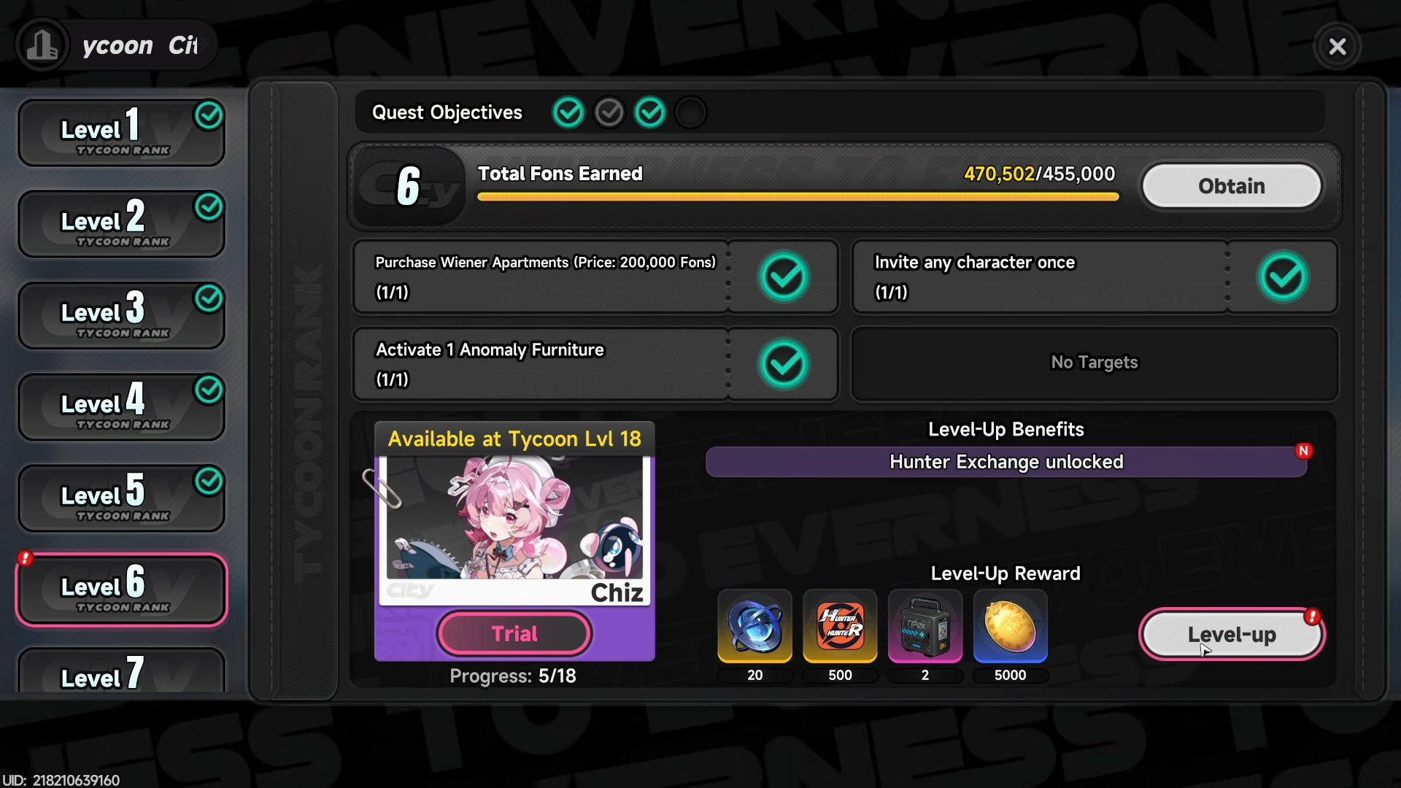Open the Level 3 Tycoon Rank tab
Screen dimensions: 1401x788
121,315
